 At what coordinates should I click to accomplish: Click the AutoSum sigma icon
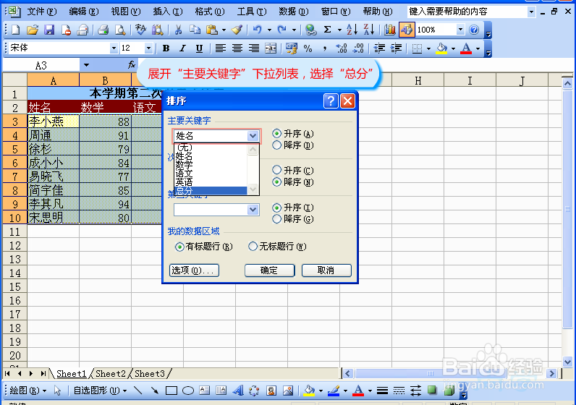pos(327,30)
